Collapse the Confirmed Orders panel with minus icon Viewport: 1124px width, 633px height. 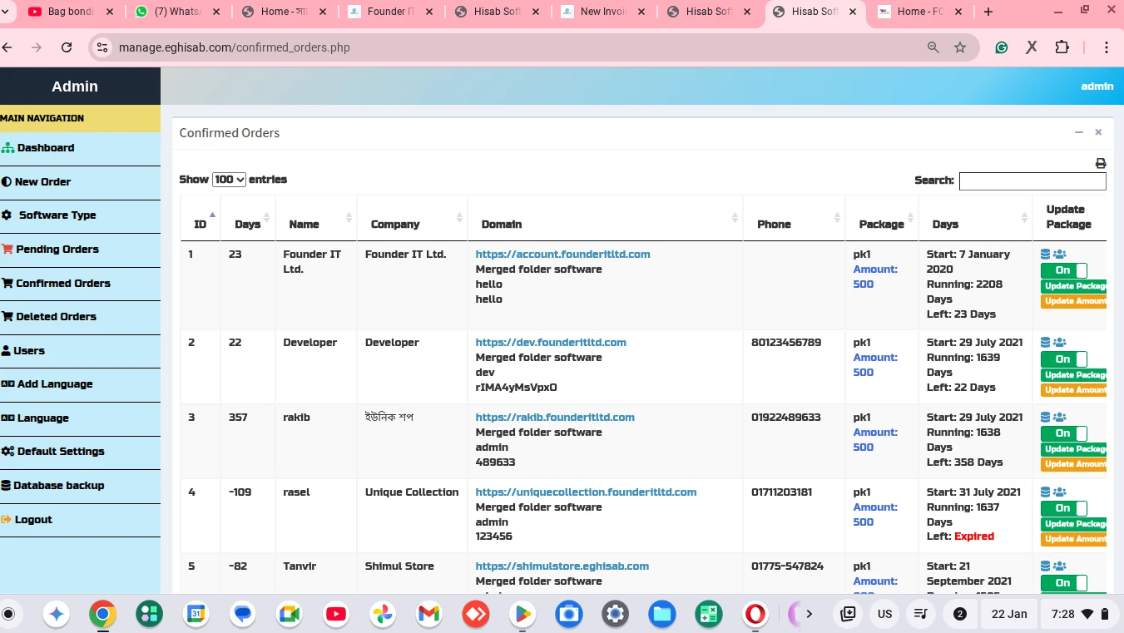[x=1079, y=132]
